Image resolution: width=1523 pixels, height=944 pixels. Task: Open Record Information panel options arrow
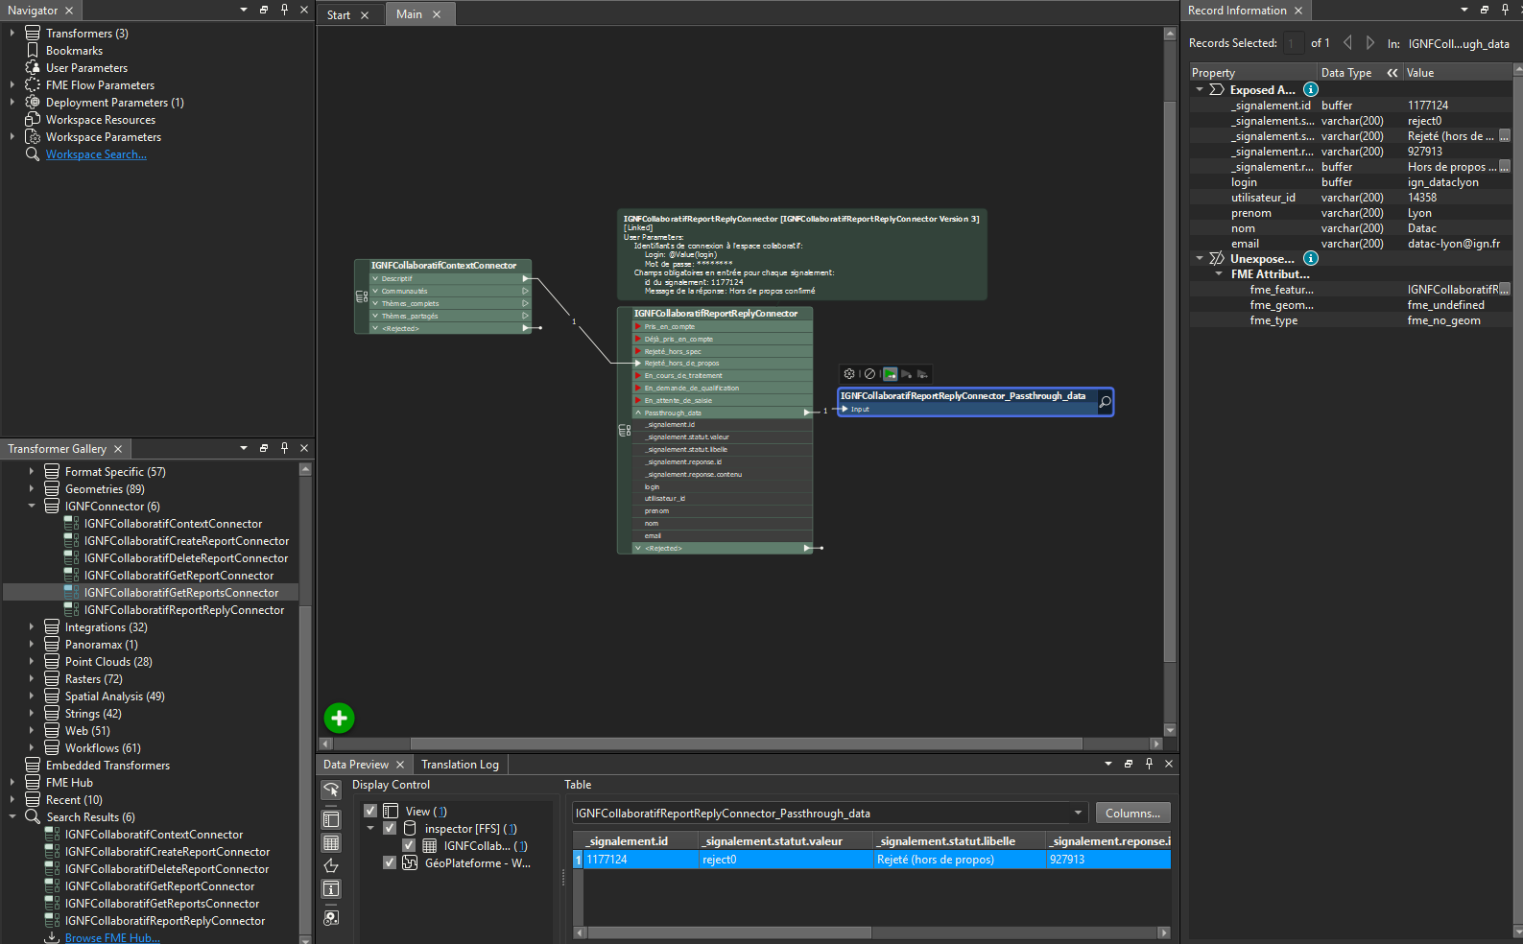point(1464,10)
